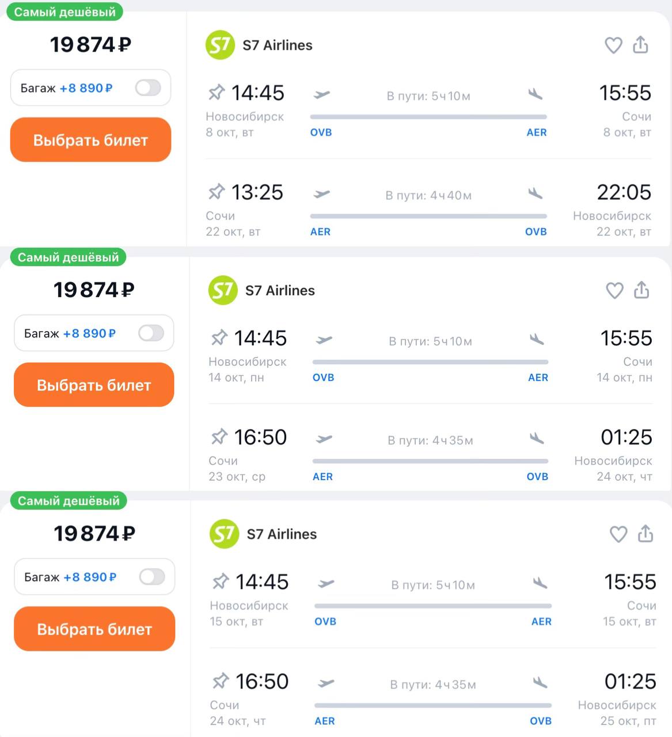
Task: Choose ticket departing 15 Oct
Action: (94, 629)
